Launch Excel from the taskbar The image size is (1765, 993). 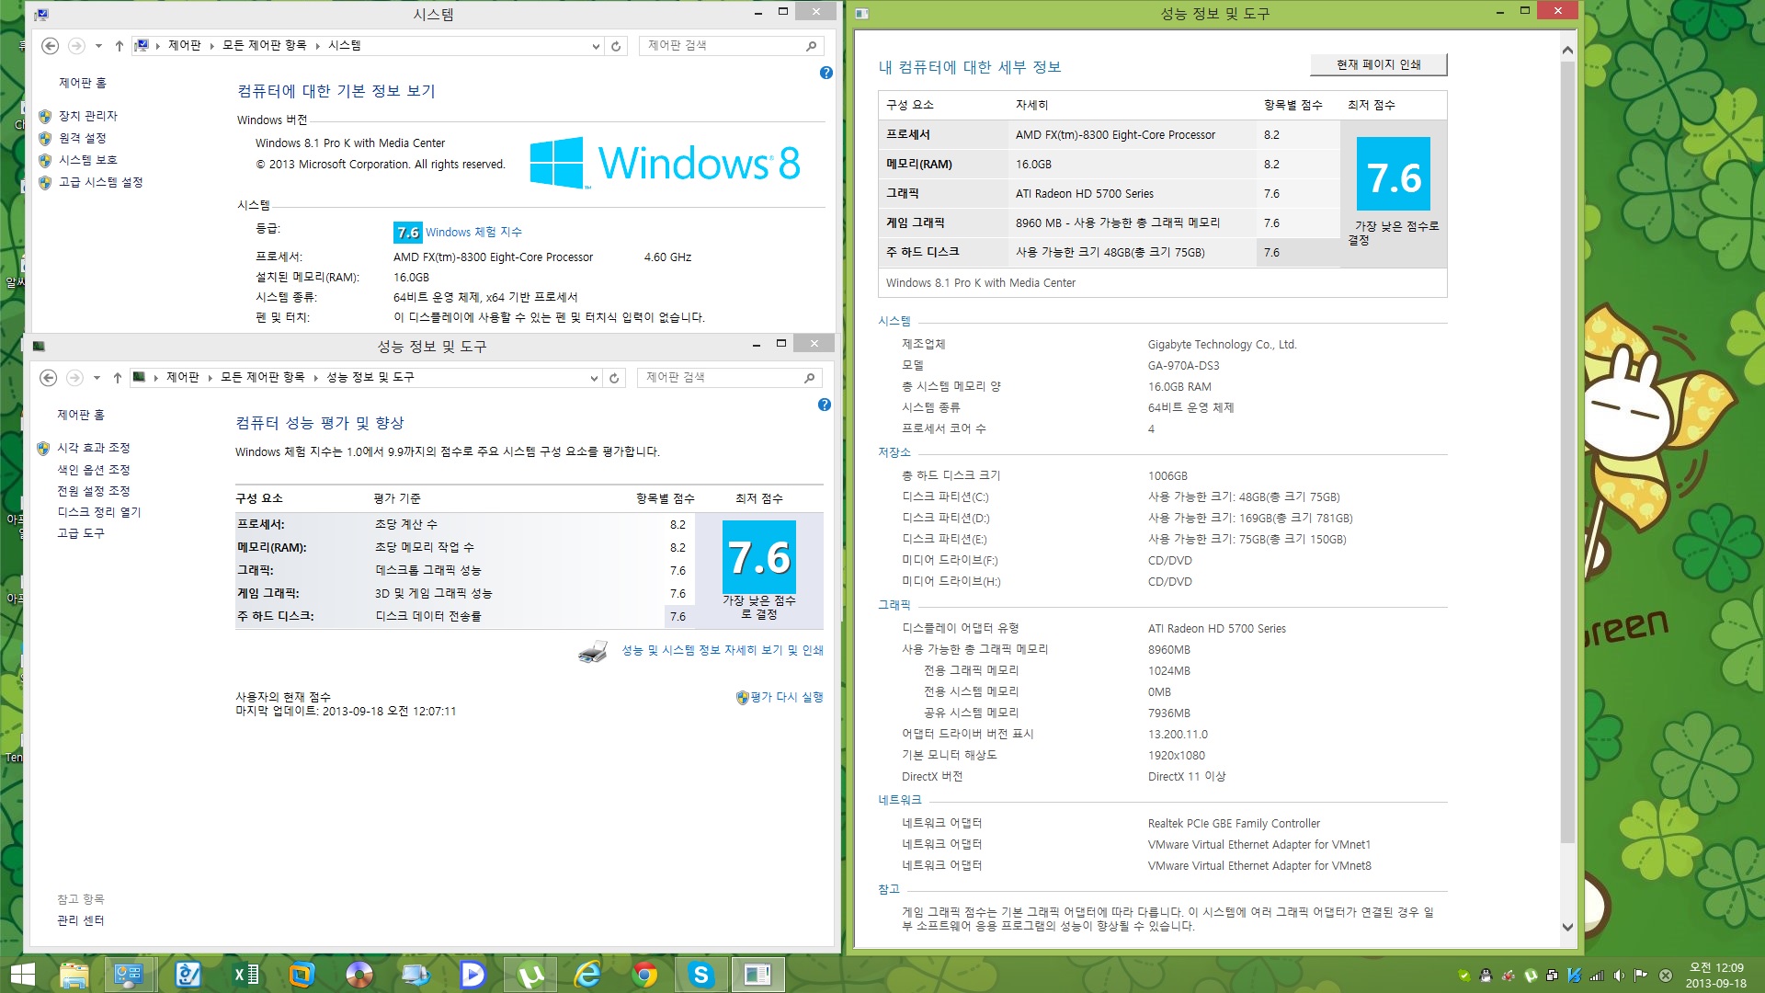point(245,975)
